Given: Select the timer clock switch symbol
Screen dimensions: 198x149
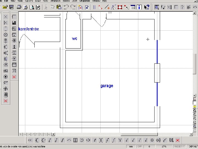Looking at the screenshot, I should tap(82, 140).
